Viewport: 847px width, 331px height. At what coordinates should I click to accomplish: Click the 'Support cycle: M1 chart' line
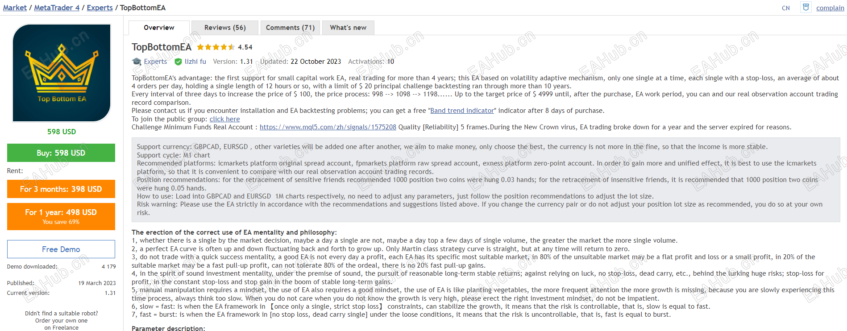click(173, 155)
